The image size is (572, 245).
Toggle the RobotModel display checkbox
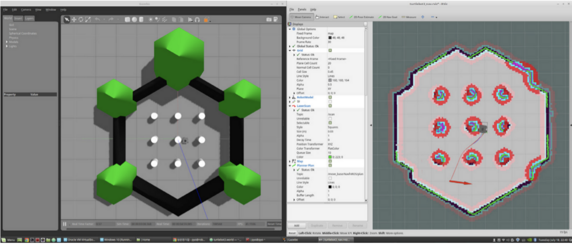(x=330, y=97)
